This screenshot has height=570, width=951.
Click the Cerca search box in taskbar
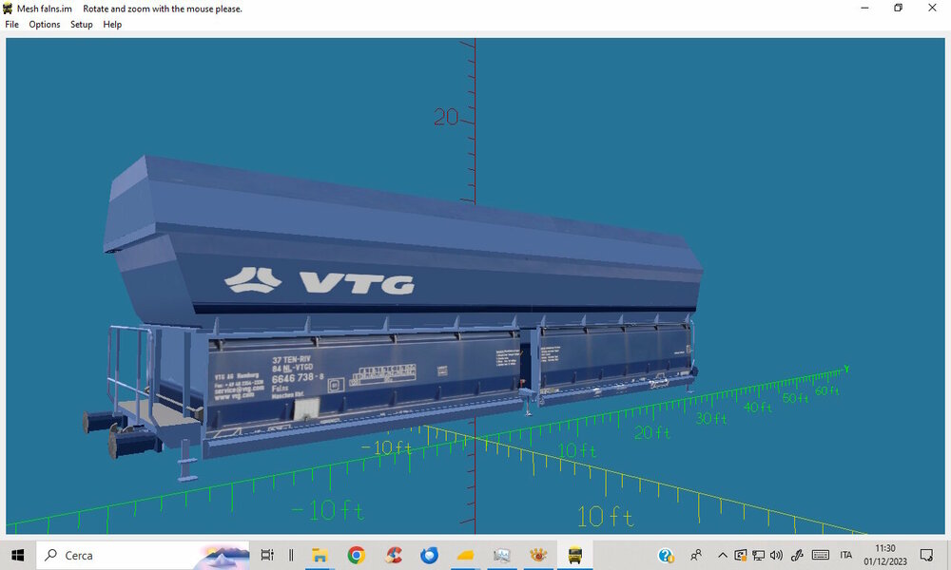[144, 555]
